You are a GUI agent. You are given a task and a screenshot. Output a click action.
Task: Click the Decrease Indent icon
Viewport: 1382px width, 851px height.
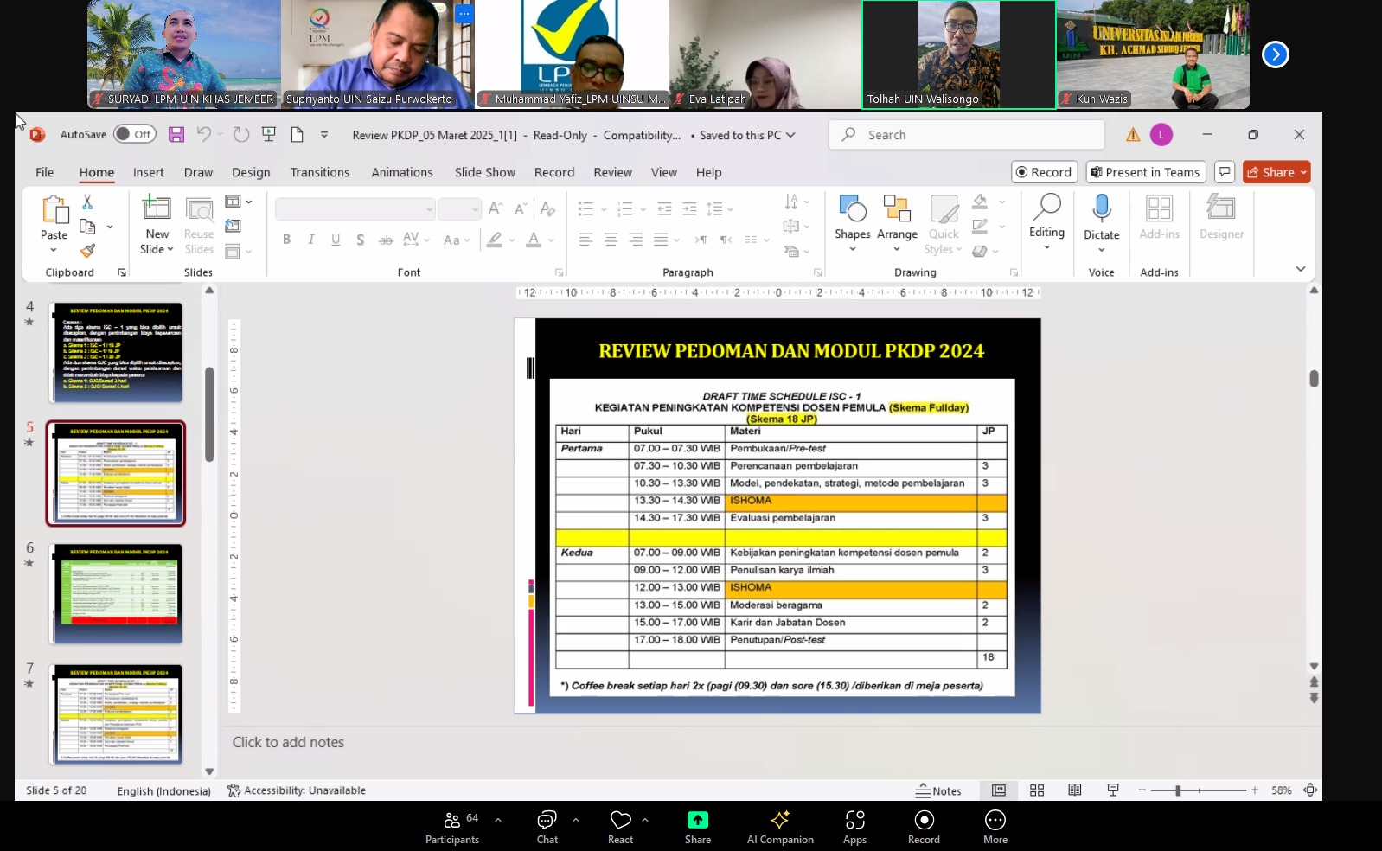664,208
